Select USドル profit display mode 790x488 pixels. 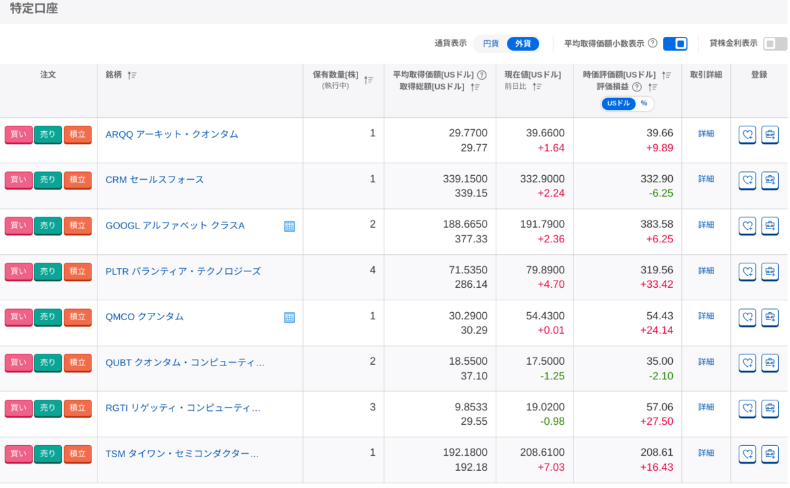618,103
